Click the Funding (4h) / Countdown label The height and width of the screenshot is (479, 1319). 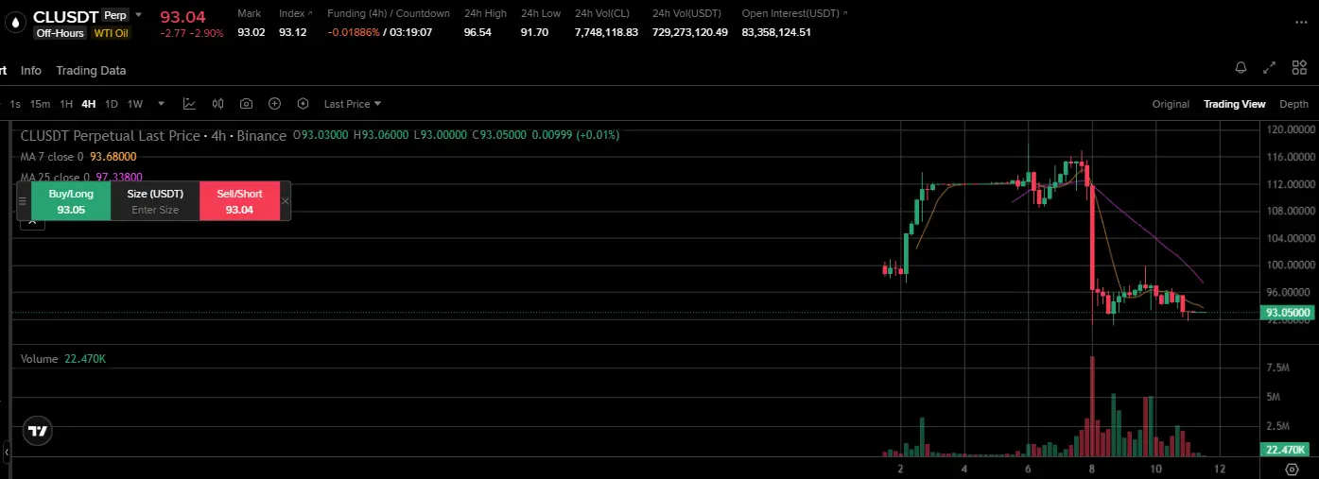[389, 14]
